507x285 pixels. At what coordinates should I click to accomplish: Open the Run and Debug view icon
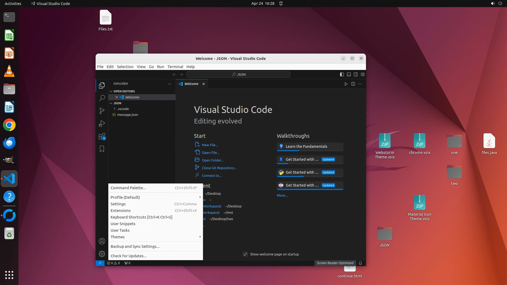pos(102,123)
